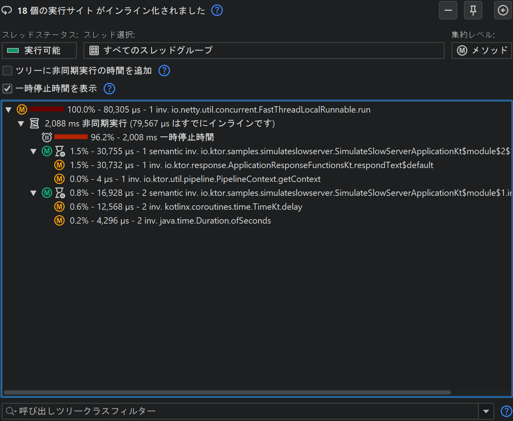513x421 pixels.
Task: Collapse the module$2 semantic invocation node
Action: tap(34, 151)
